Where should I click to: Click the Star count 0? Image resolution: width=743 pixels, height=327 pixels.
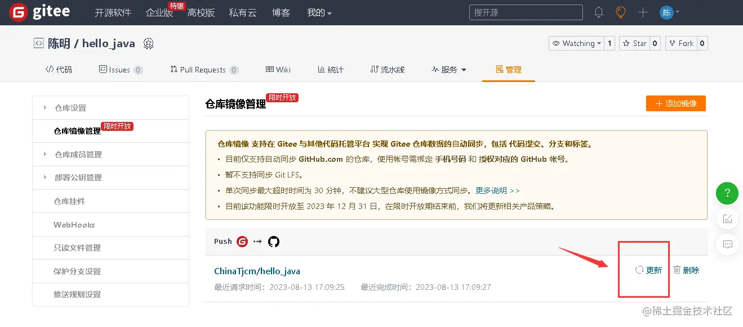tap(655, 43)
